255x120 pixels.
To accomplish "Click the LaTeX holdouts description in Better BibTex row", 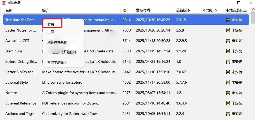I will [79, 72].
